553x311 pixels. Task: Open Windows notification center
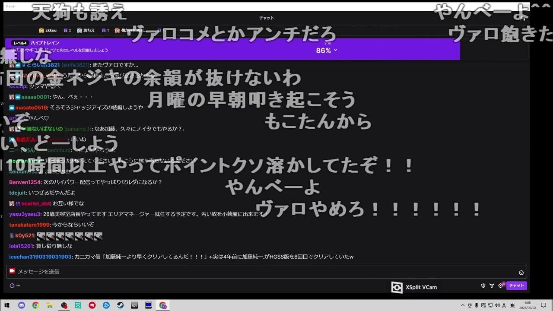543,305
